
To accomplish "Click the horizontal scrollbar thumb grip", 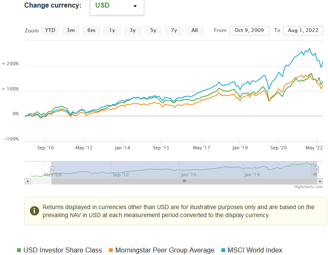I will point(184,181).
